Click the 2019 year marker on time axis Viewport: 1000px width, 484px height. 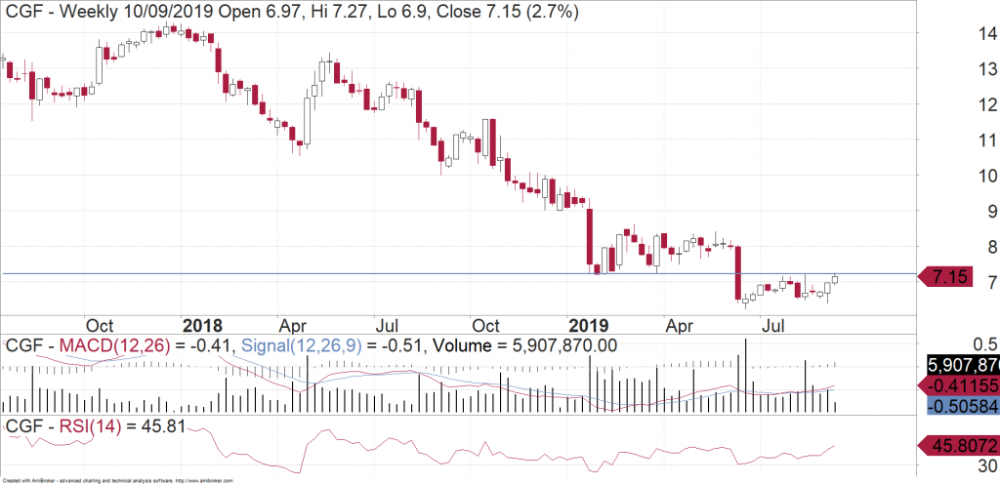[589, 324]
